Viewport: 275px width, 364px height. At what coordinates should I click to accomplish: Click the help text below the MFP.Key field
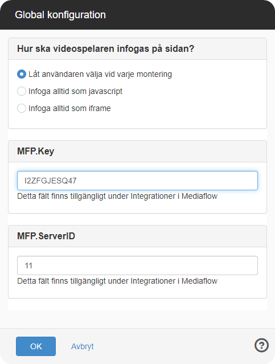click(x=117, y=196)
